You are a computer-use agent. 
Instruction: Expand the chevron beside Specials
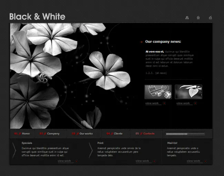point(14,150)
